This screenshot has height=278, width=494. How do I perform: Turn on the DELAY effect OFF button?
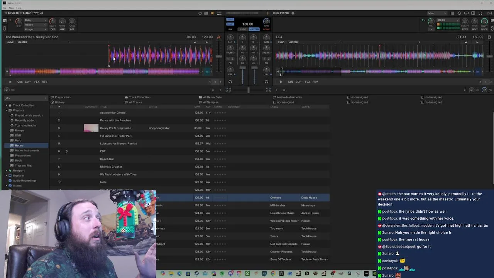(x=52, y=29)
